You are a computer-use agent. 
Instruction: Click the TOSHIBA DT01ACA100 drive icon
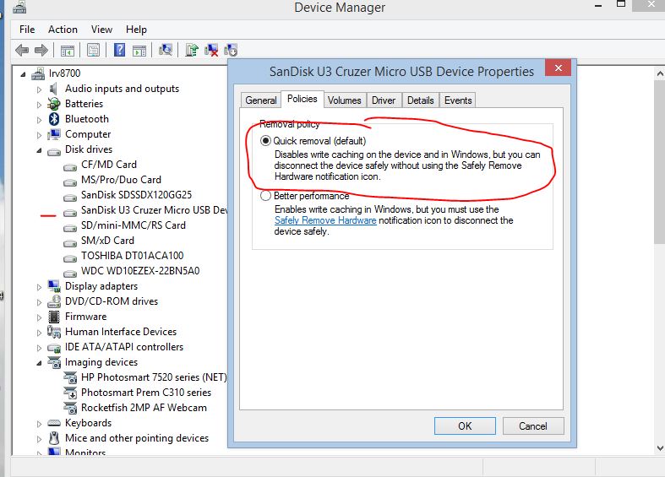point(70,257)
